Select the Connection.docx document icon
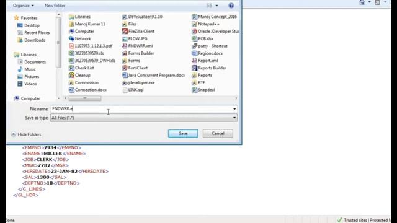 coord(71,90)
